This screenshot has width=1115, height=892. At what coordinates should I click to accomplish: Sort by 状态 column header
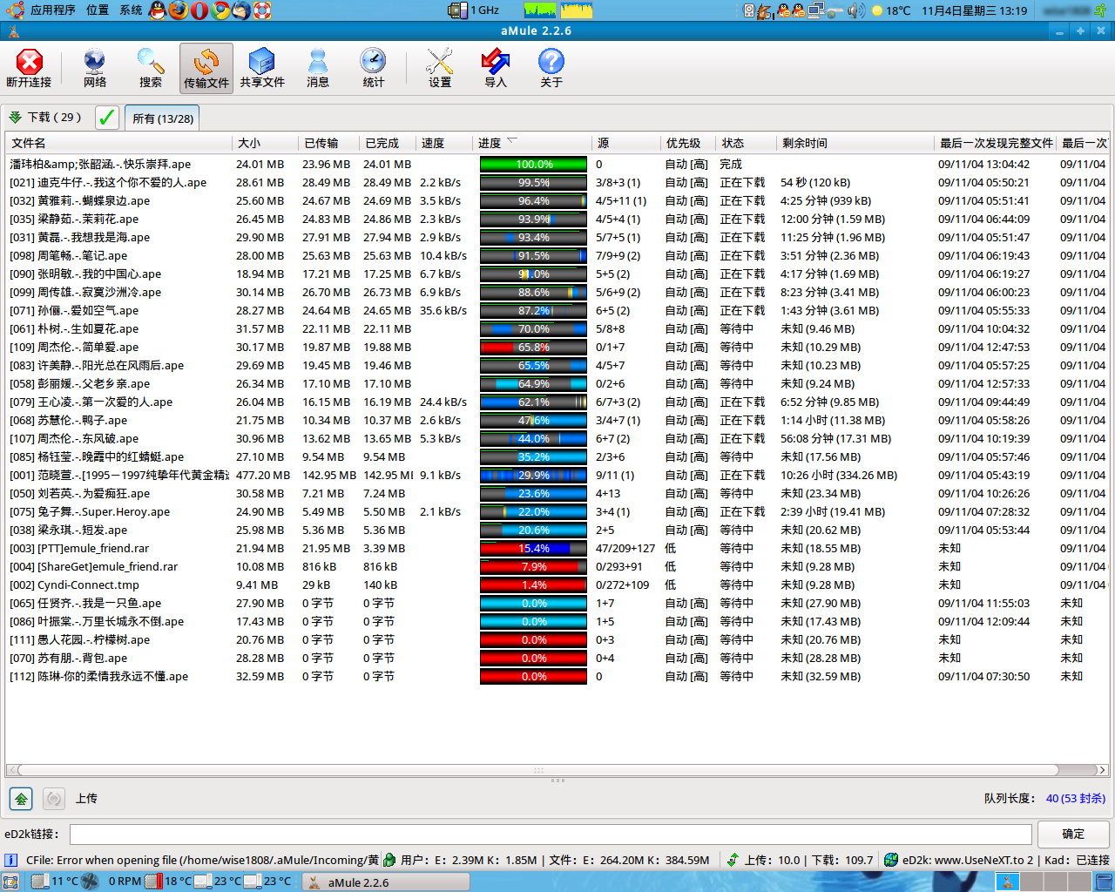coord(746,143)
